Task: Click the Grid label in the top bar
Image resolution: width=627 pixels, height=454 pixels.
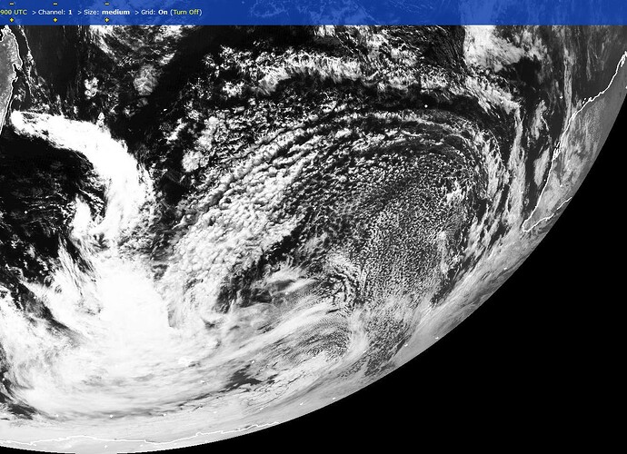Action: [147, 12]
